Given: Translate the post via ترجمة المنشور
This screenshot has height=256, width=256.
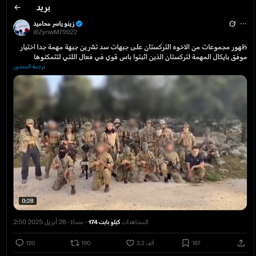Looking at the screenshot, I should point(29,66).
